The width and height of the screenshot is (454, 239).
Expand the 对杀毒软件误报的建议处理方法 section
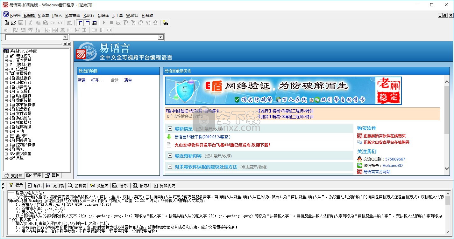(x=170, y=167)
